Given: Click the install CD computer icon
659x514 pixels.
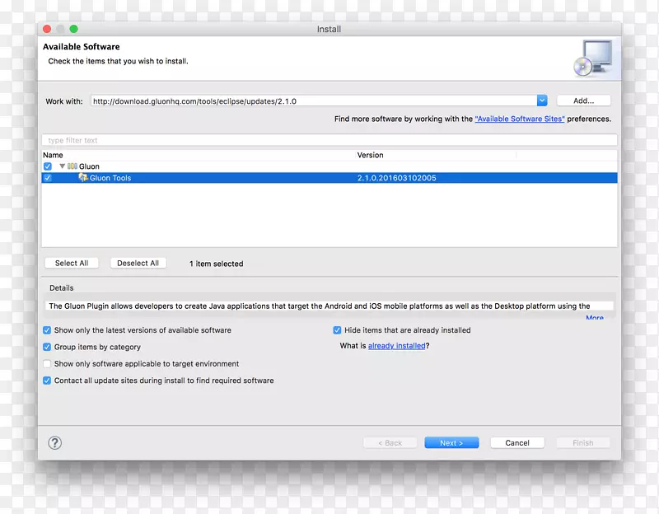Looking at the screenshot, I should 592,58.
